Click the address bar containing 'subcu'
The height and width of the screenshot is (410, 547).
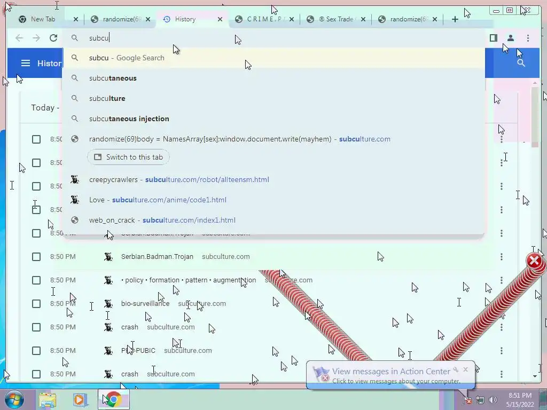[x=273, y=38]
